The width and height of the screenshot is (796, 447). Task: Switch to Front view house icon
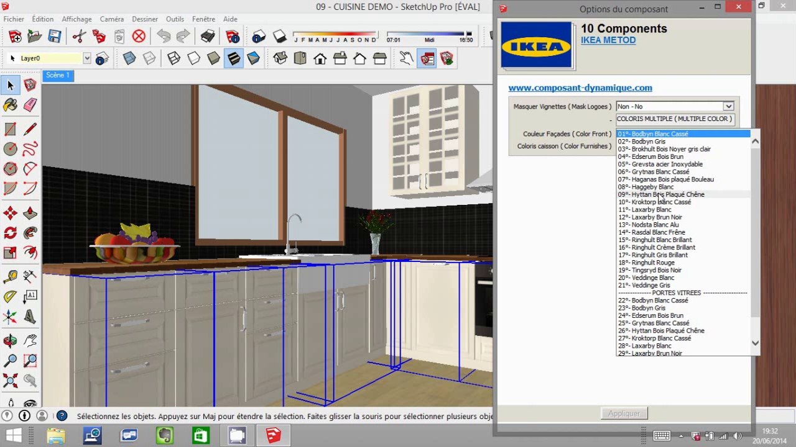[320, 58]
